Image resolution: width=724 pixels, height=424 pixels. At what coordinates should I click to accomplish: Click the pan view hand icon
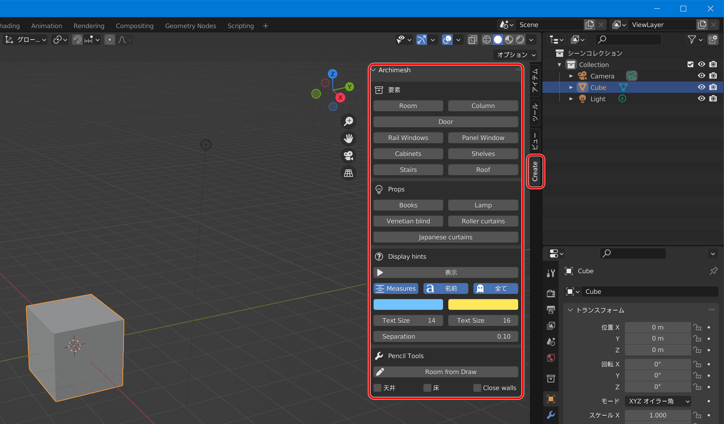point(348,138)
